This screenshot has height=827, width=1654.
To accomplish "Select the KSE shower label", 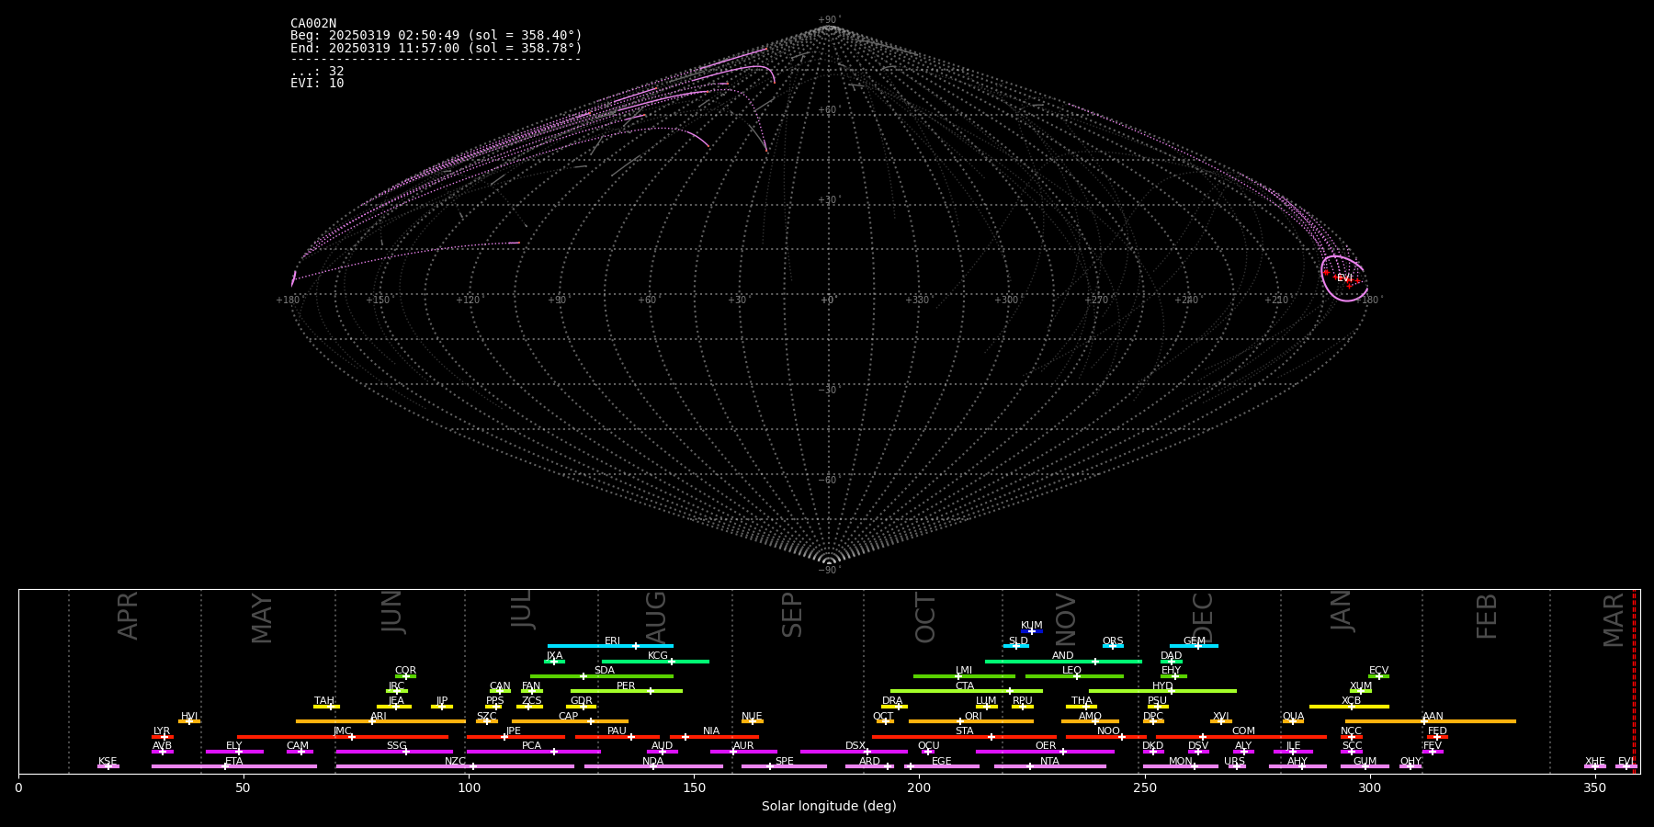I will [x=108, y=762].
